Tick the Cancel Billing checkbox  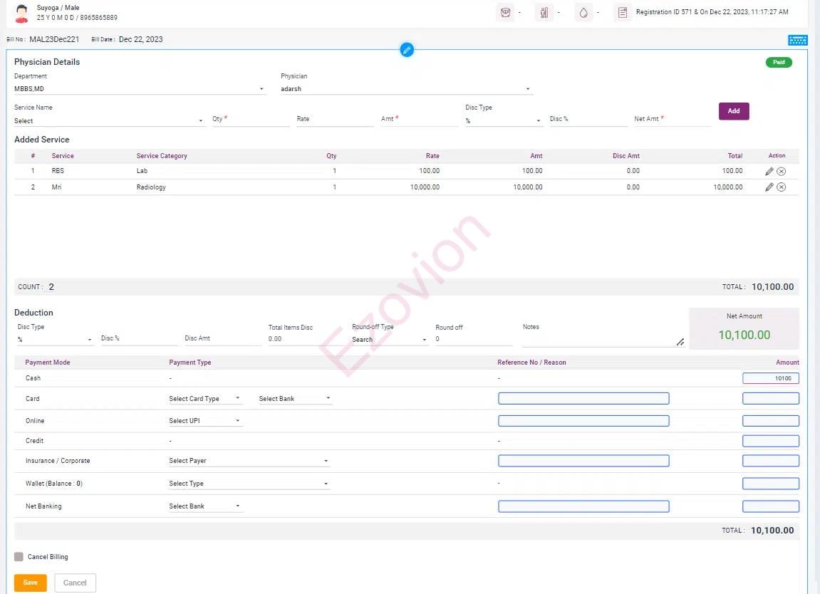pyautogui.click(x=19, y=557)
